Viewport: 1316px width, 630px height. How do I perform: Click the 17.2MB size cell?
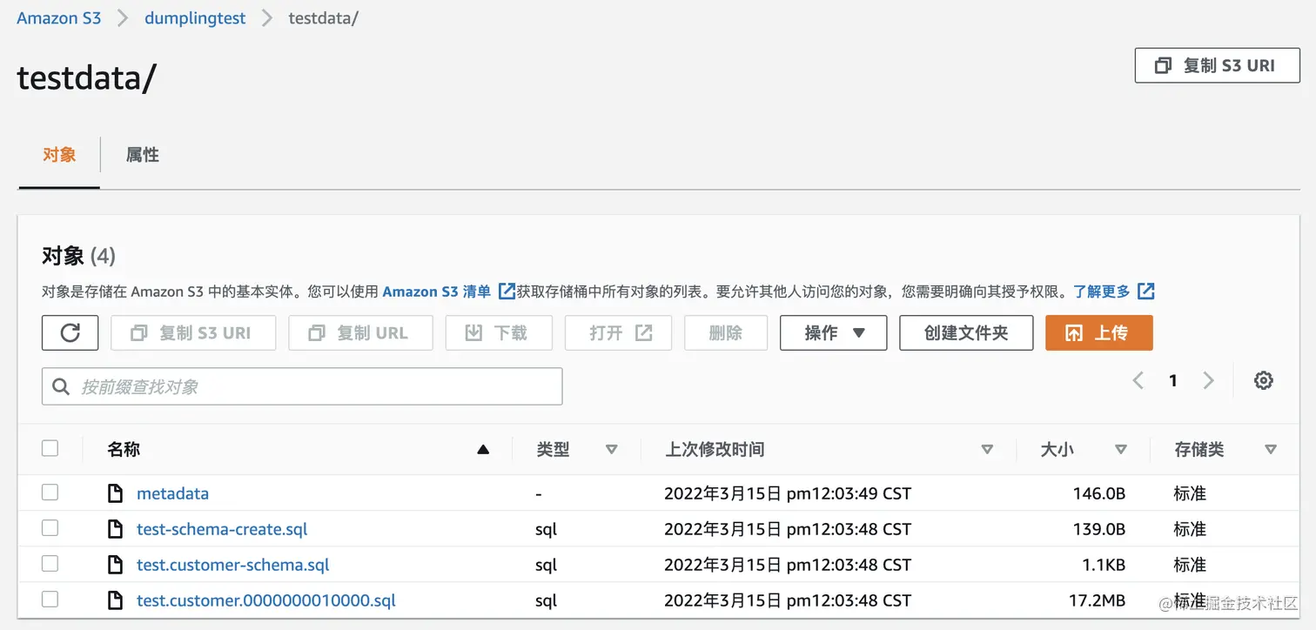pos(1097,600)
